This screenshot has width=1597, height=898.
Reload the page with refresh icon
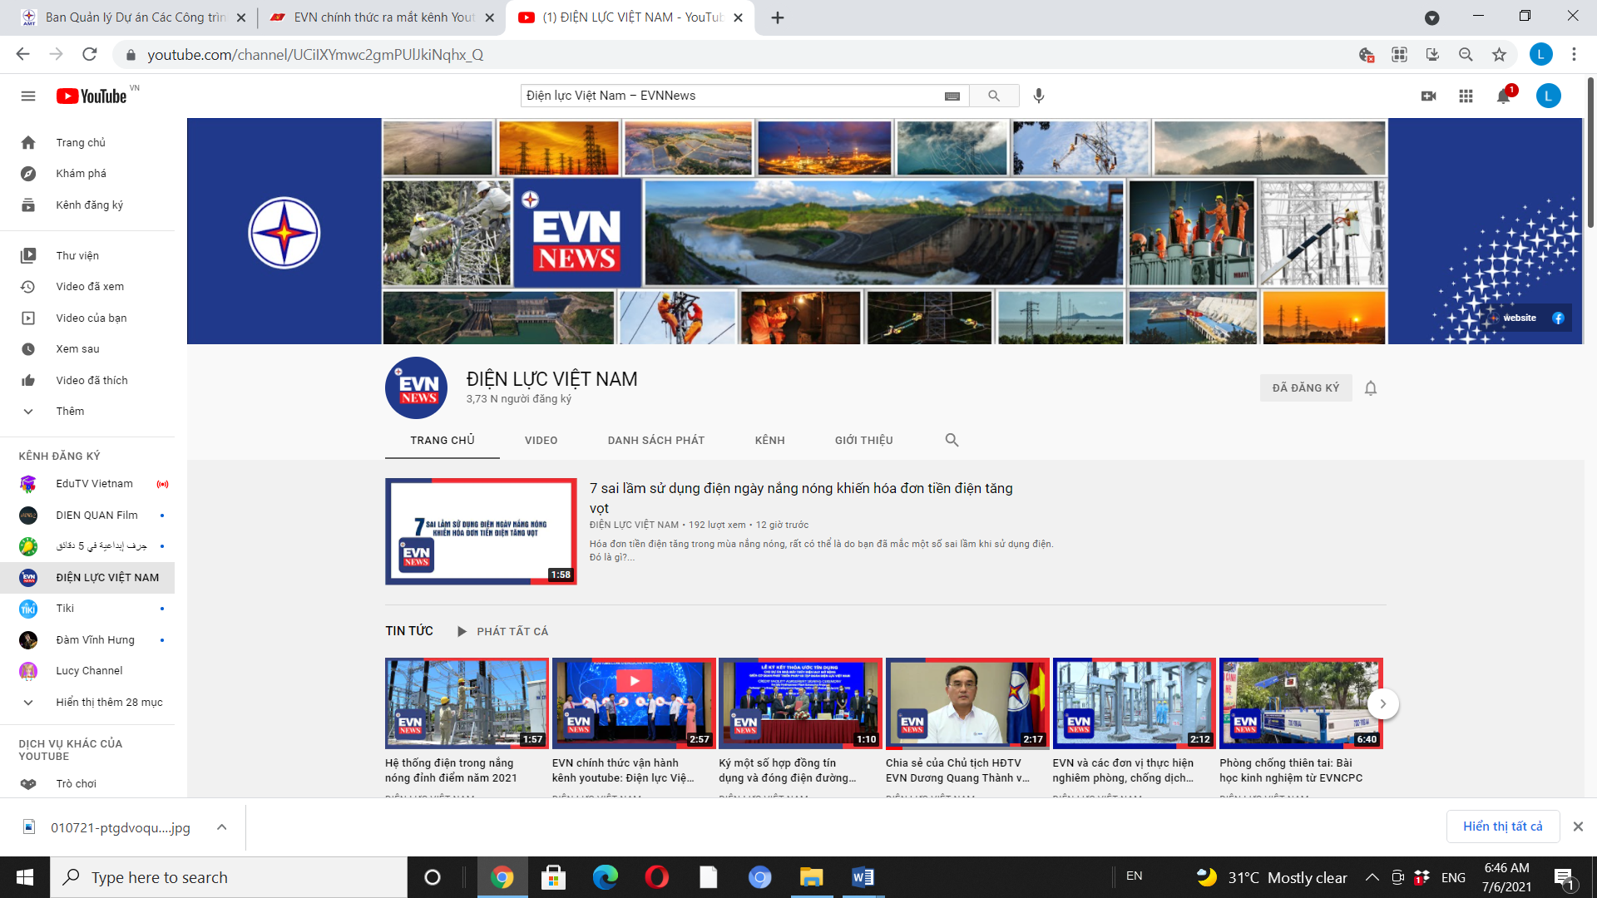click(90, 55)
